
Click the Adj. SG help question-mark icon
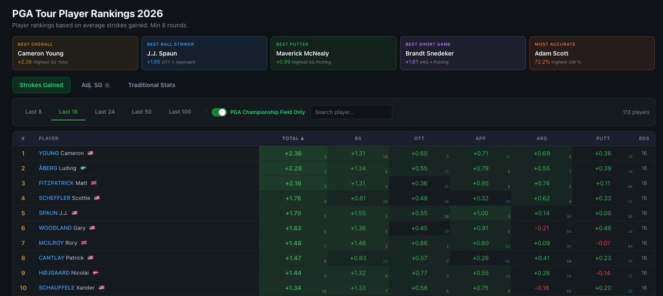pyautogui.click(x=107, y=86)
